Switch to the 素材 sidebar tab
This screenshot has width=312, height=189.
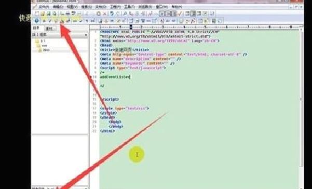coord(49,29)
